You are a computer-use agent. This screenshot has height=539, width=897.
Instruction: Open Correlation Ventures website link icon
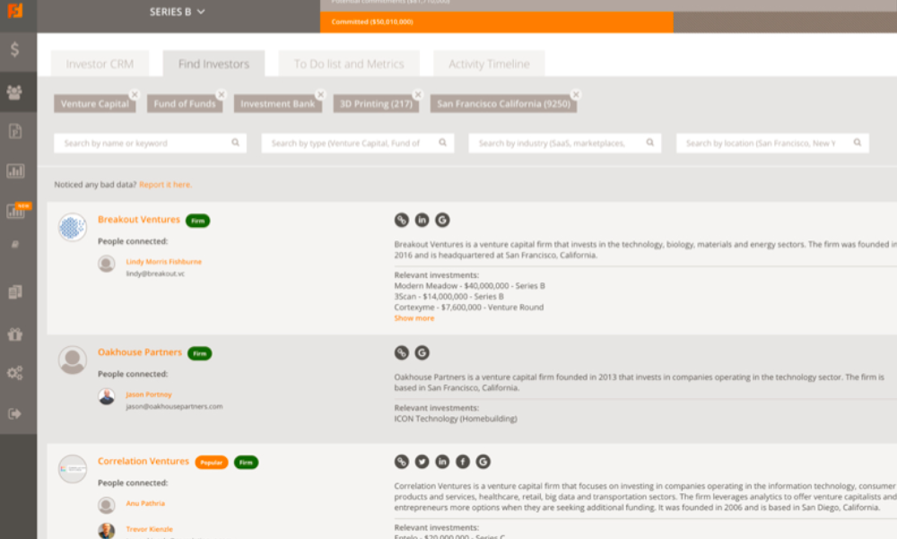point(402,461)
